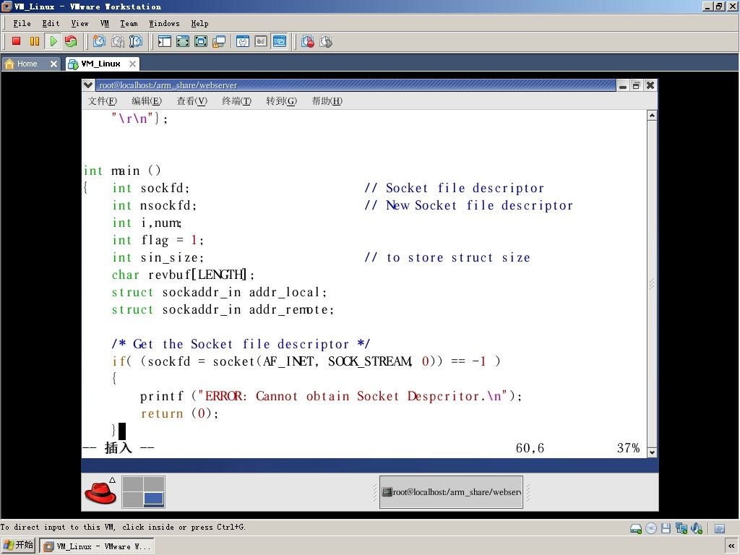The height and width of the screenshot is (555, 740).
Task: Click the greyed Revert to snapshot icon
Action: click(118, 41)
